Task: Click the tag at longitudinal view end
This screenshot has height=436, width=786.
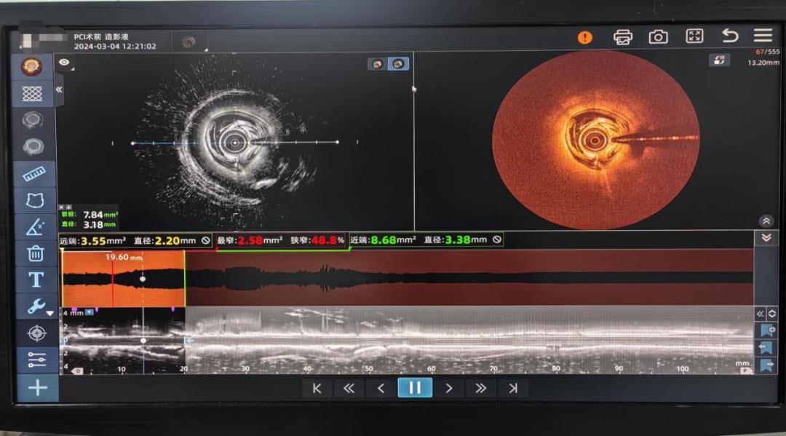Action: pos(746,370)
